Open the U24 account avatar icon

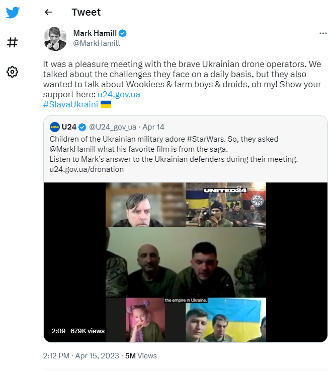tap(54, 127)
